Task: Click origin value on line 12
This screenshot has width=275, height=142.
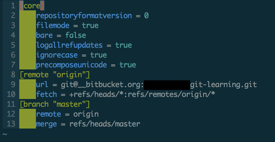Action: (x=86, y=114)
